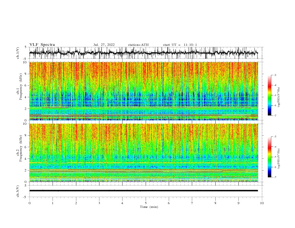Click the "-5" tick on ch.3(V) axis

[x=25, y=197]
